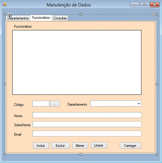Open the Consultas tab
This screenshot has width=162, height=163.
click(60, 18)
